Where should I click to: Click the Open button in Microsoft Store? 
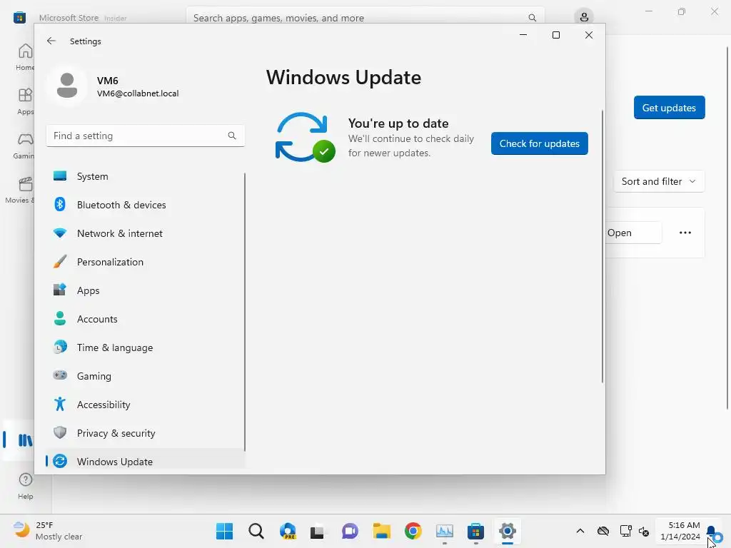(x=633, y=233)
